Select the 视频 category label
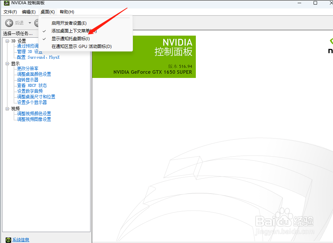 pyautogui.click(x=15, y=109)
